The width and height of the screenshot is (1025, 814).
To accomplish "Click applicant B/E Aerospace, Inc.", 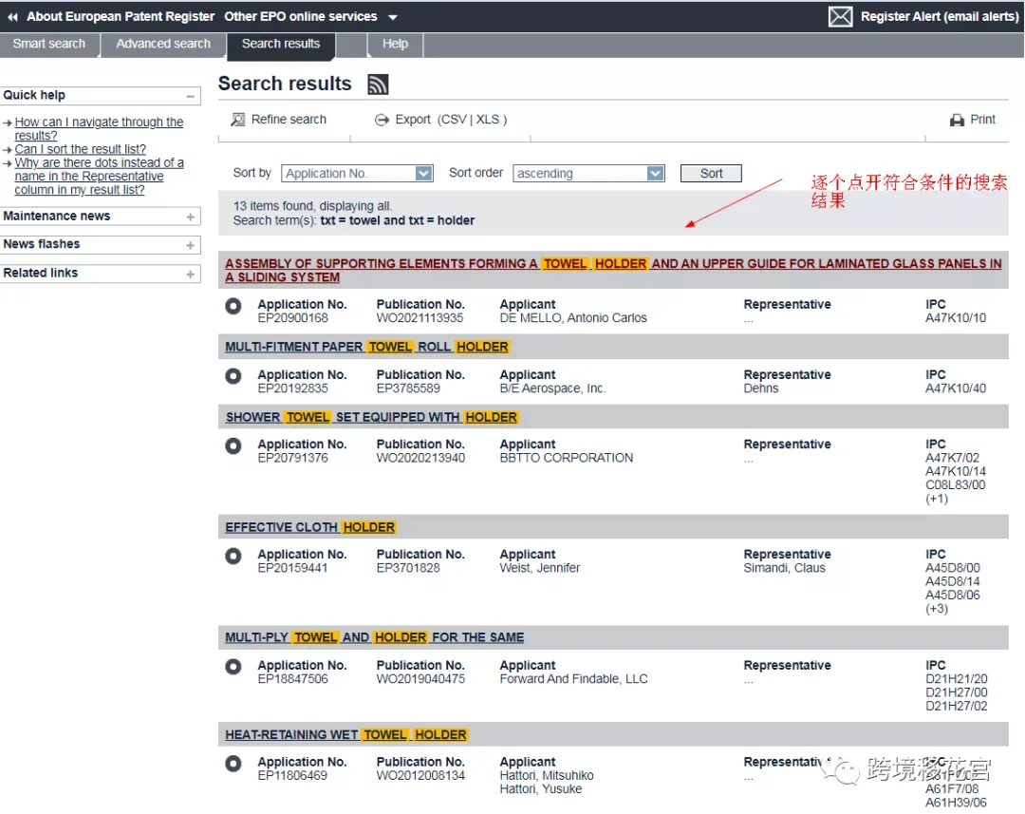I will (x=552, y=388).
